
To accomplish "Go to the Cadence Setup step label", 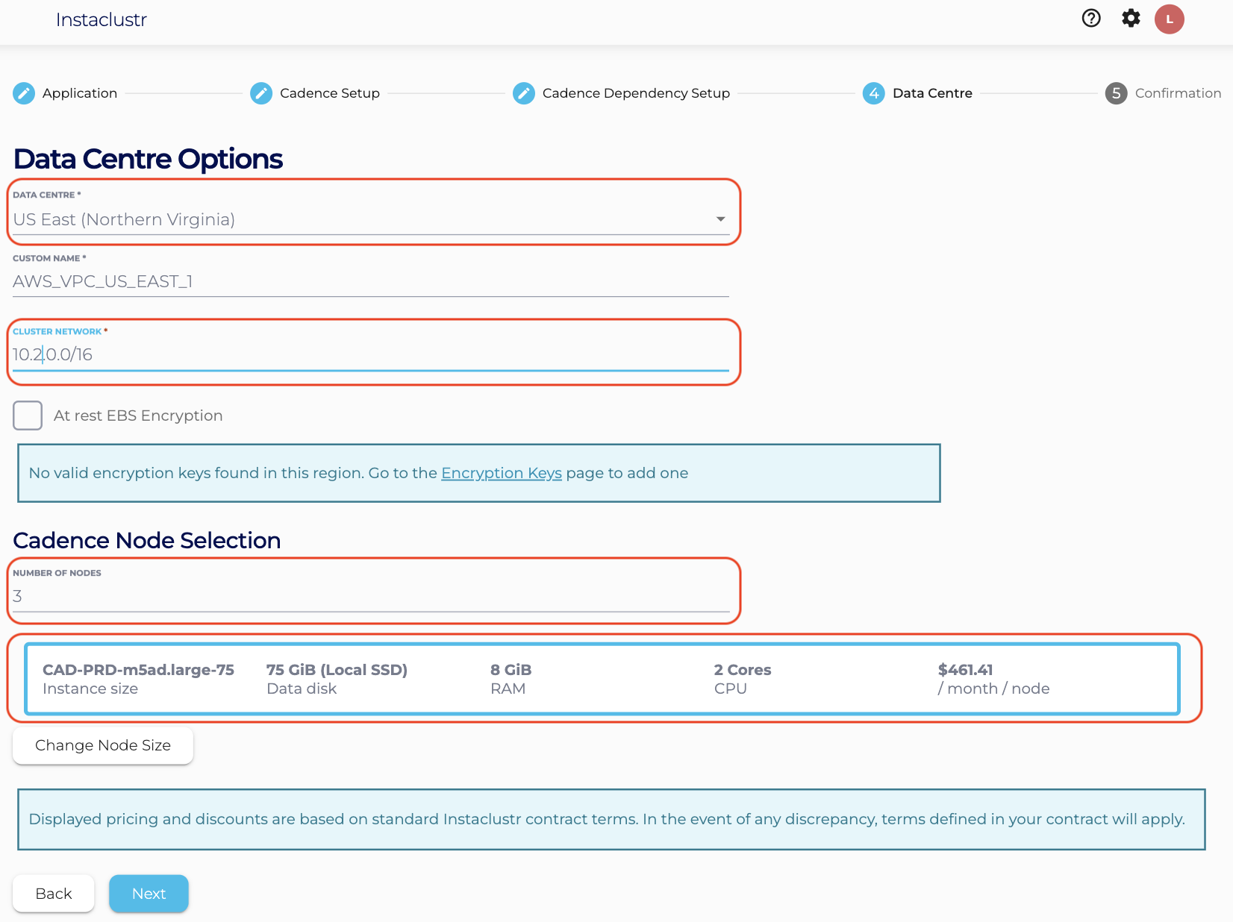I will tap(329, 93).
